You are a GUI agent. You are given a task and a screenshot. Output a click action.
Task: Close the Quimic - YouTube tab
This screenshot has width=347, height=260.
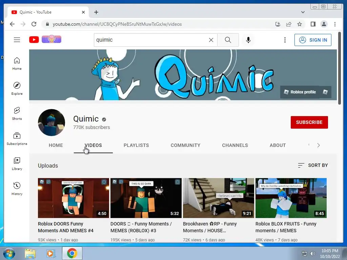(83, 12)
